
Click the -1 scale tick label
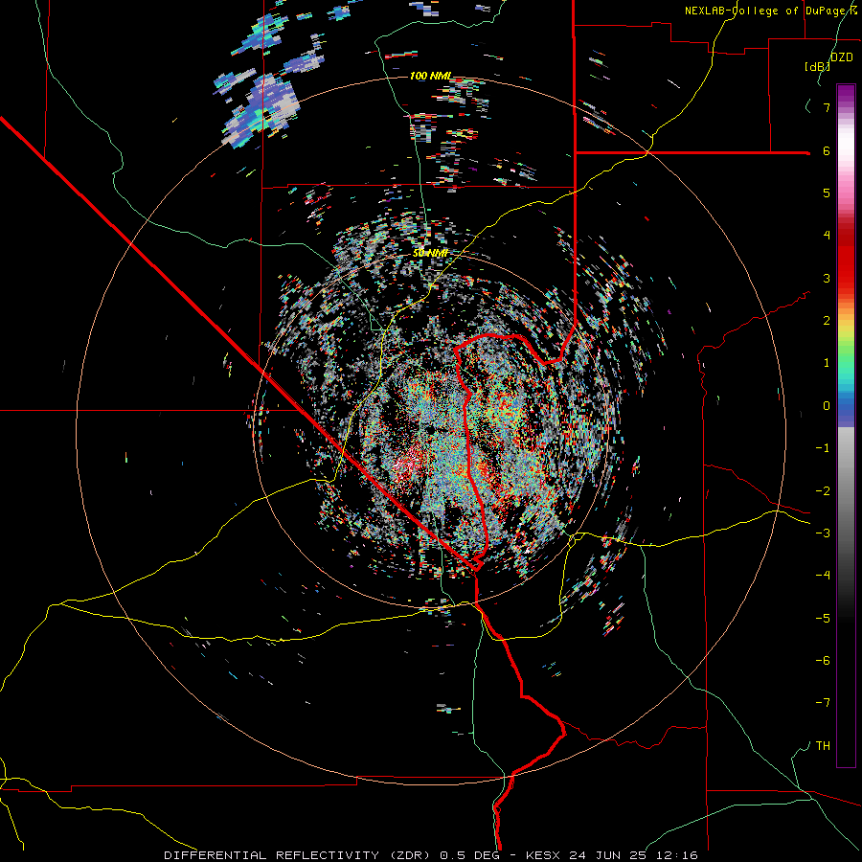pos(823,447)
